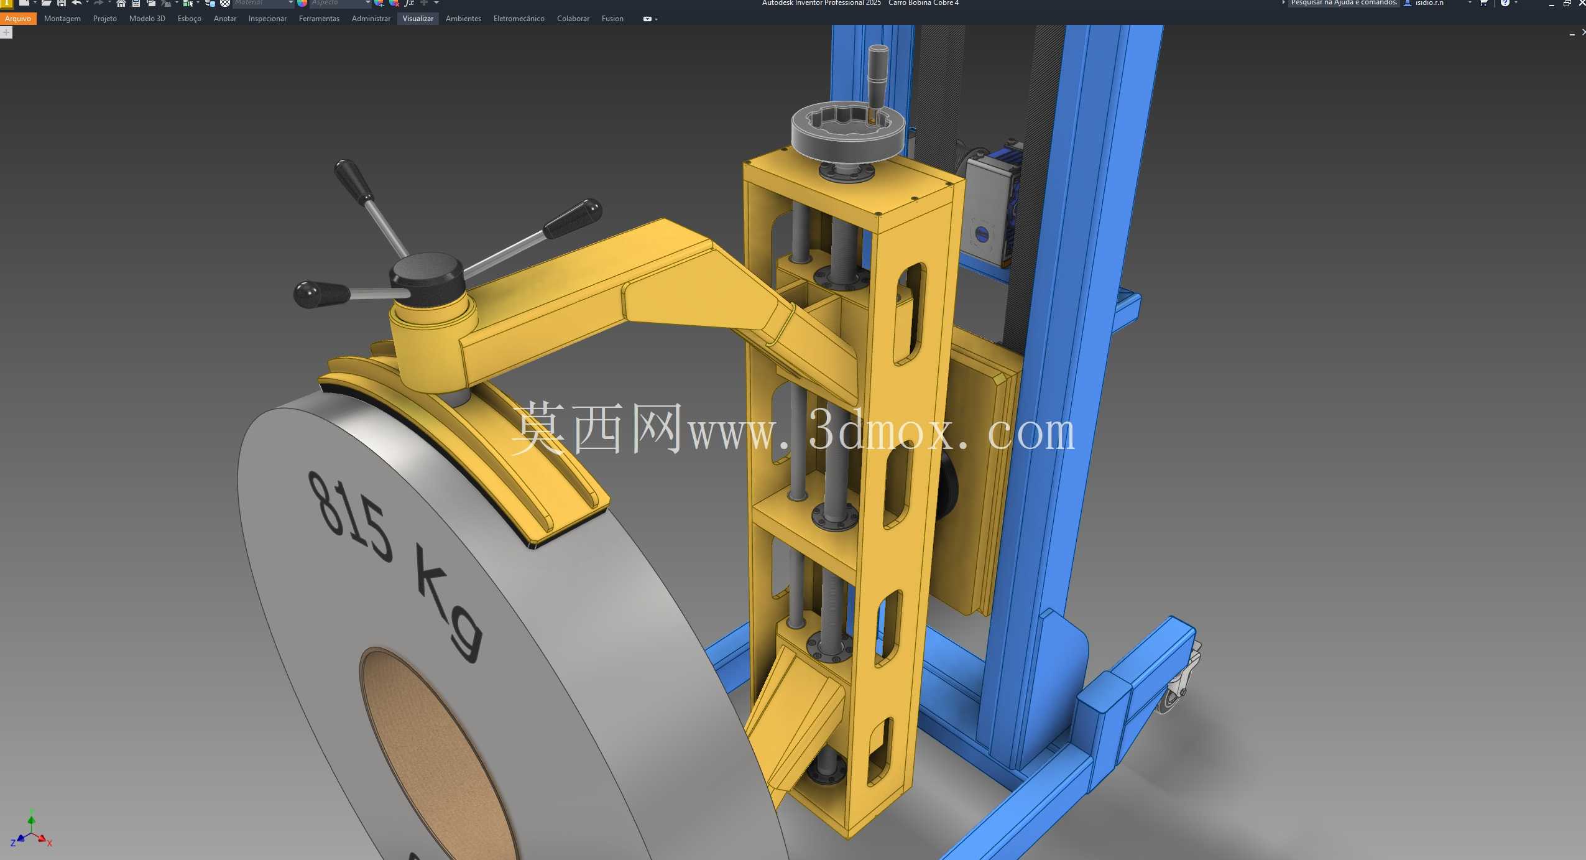The image size is (1586, 860).
Task: Open the shopping cart icon
Action: coord(1483,3)
